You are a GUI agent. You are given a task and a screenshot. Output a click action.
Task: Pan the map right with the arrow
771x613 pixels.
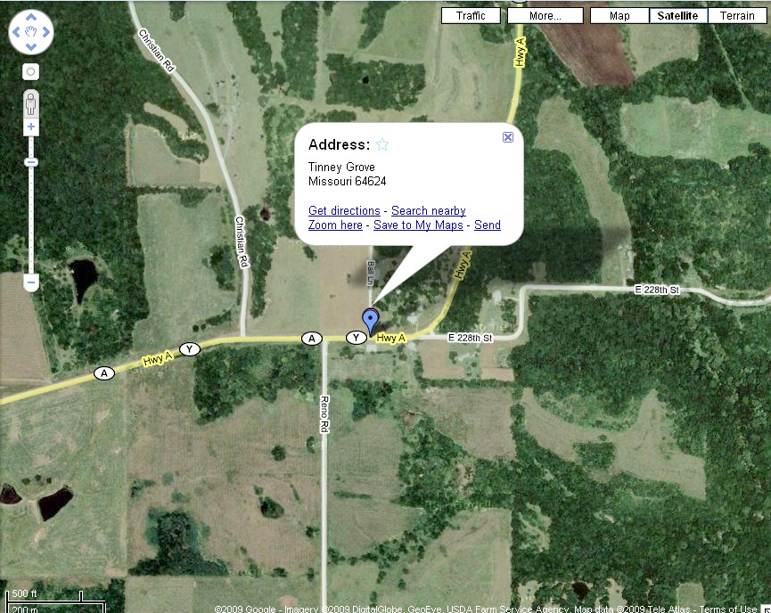tap(45, 32)
